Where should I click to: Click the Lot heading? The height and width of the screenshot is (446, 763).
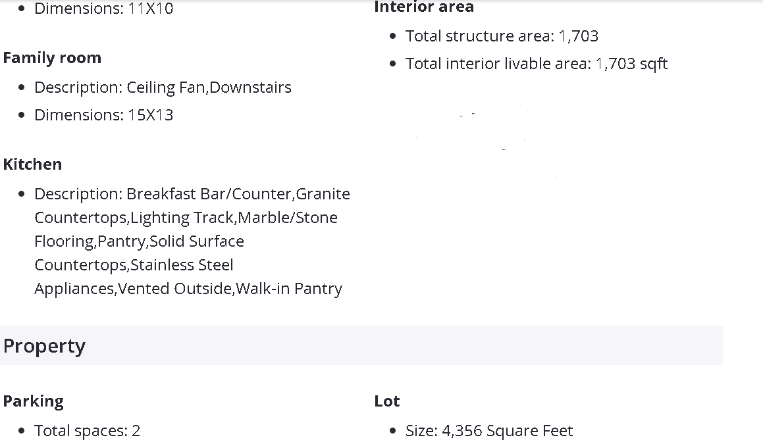point(387,401)
